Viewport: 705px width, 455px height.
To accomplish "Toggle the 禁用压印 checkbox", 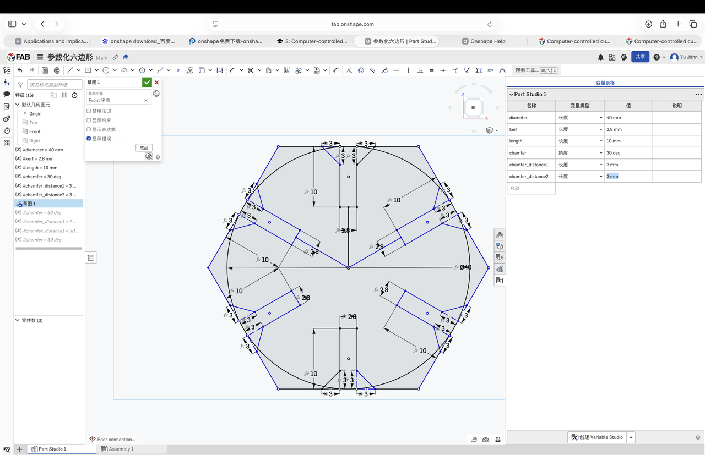I will pyautogui.click(x=89, y=111).
